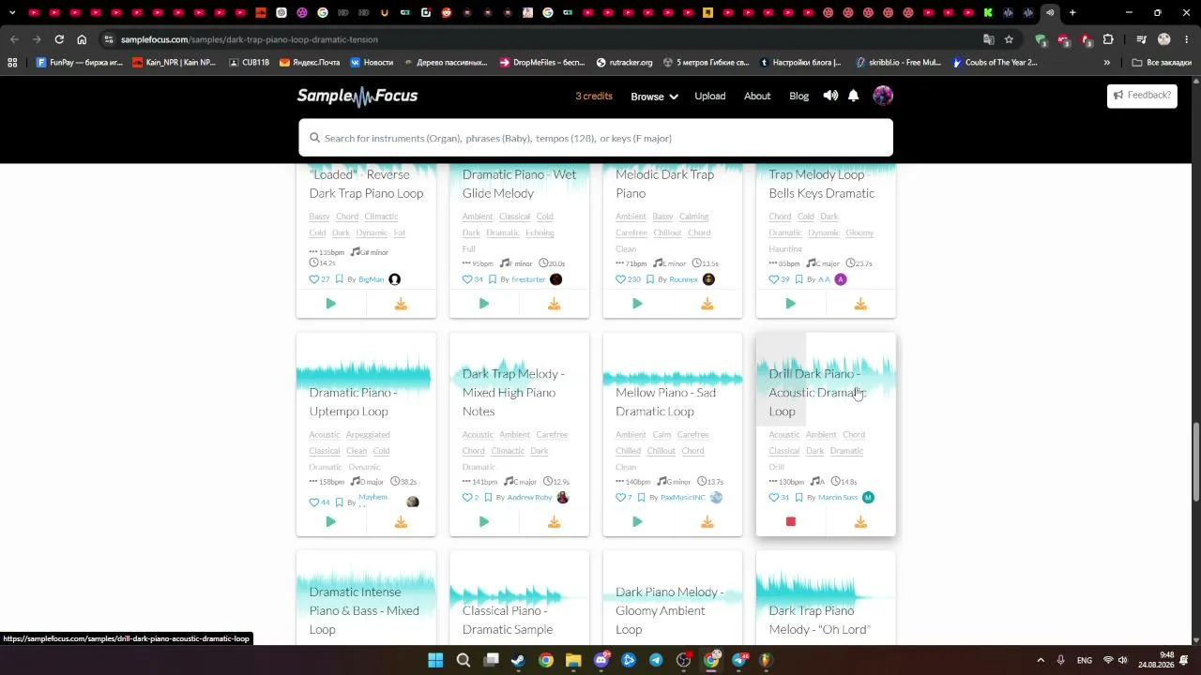Open the Upload page
Image resolution: width=1201 pixels, height=675 pixels.
pos(709,96)
